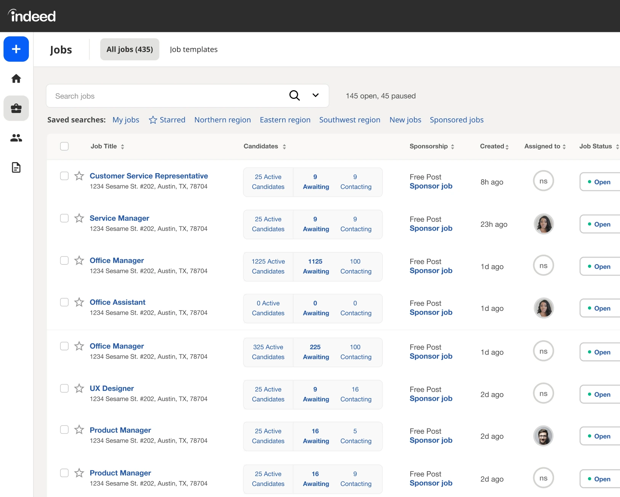Open status dropdown for Customer Service Representative
This screenshot has height=497, width=620.
click(x=600, y=182)
